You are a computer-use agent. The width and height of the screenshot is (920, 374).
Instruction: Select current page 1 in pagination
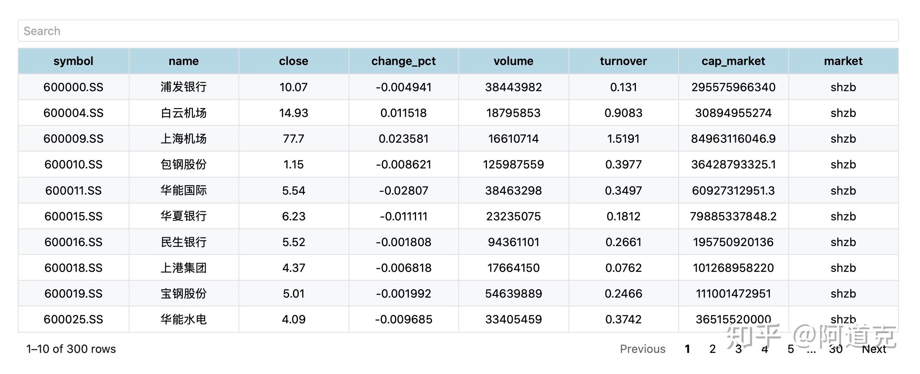(687, 349)
